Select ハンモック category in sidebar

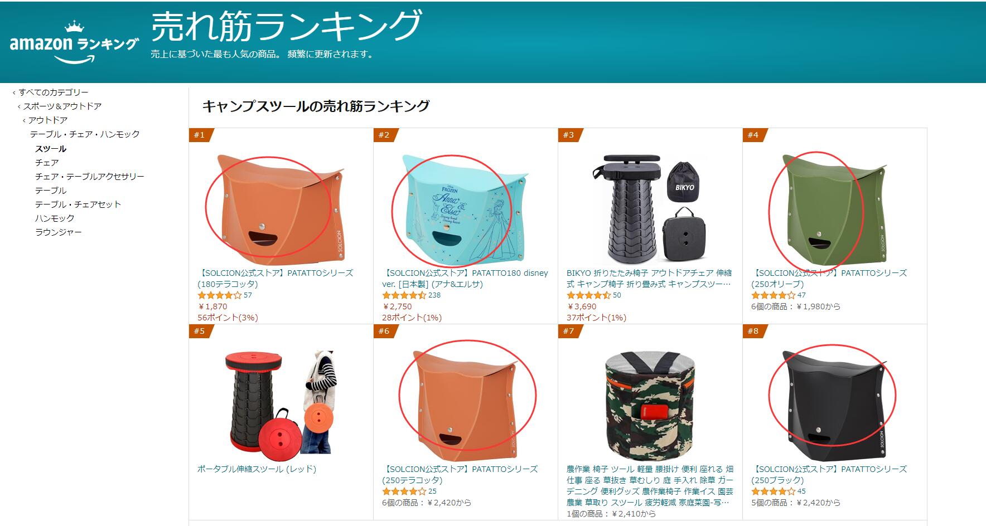(x=55, y=218)
